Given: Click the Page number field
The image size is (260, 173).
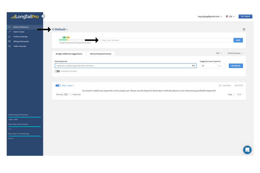Looking at the screenshot, I should pos(235,94).
